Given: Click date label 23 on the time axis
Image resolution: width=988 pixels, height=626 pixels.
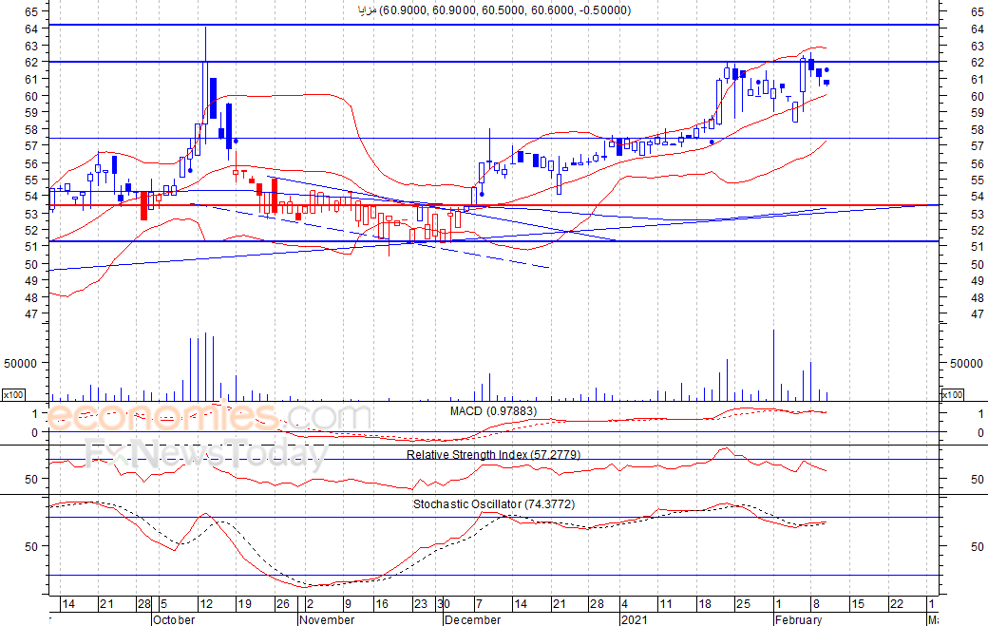Looking at the screenshot, I should pyautogui.click(x=420, y=604).
